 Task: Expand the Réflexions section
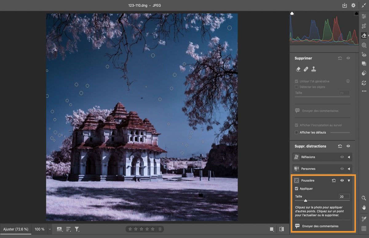[x=348, y=157]
